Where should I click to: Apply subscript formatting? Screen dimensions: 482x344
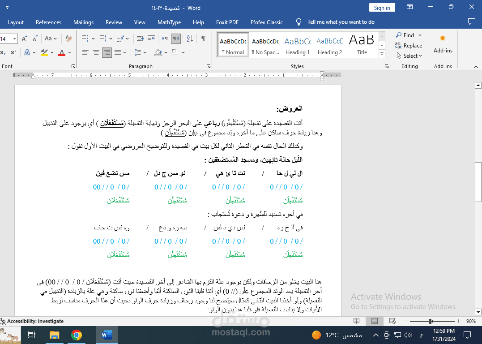(x=3, y=52)
